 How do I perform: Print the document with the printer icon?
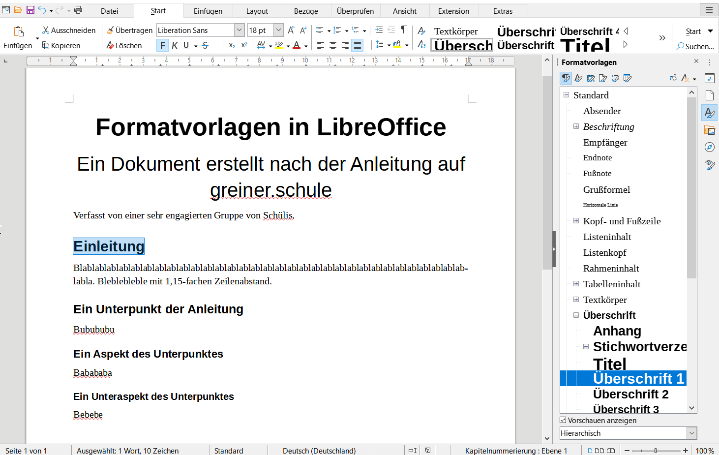coord(78,10)
